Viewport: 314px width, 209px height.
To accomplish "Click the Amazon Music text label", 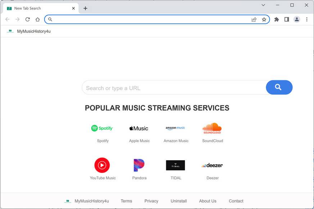I will point(176,141).
